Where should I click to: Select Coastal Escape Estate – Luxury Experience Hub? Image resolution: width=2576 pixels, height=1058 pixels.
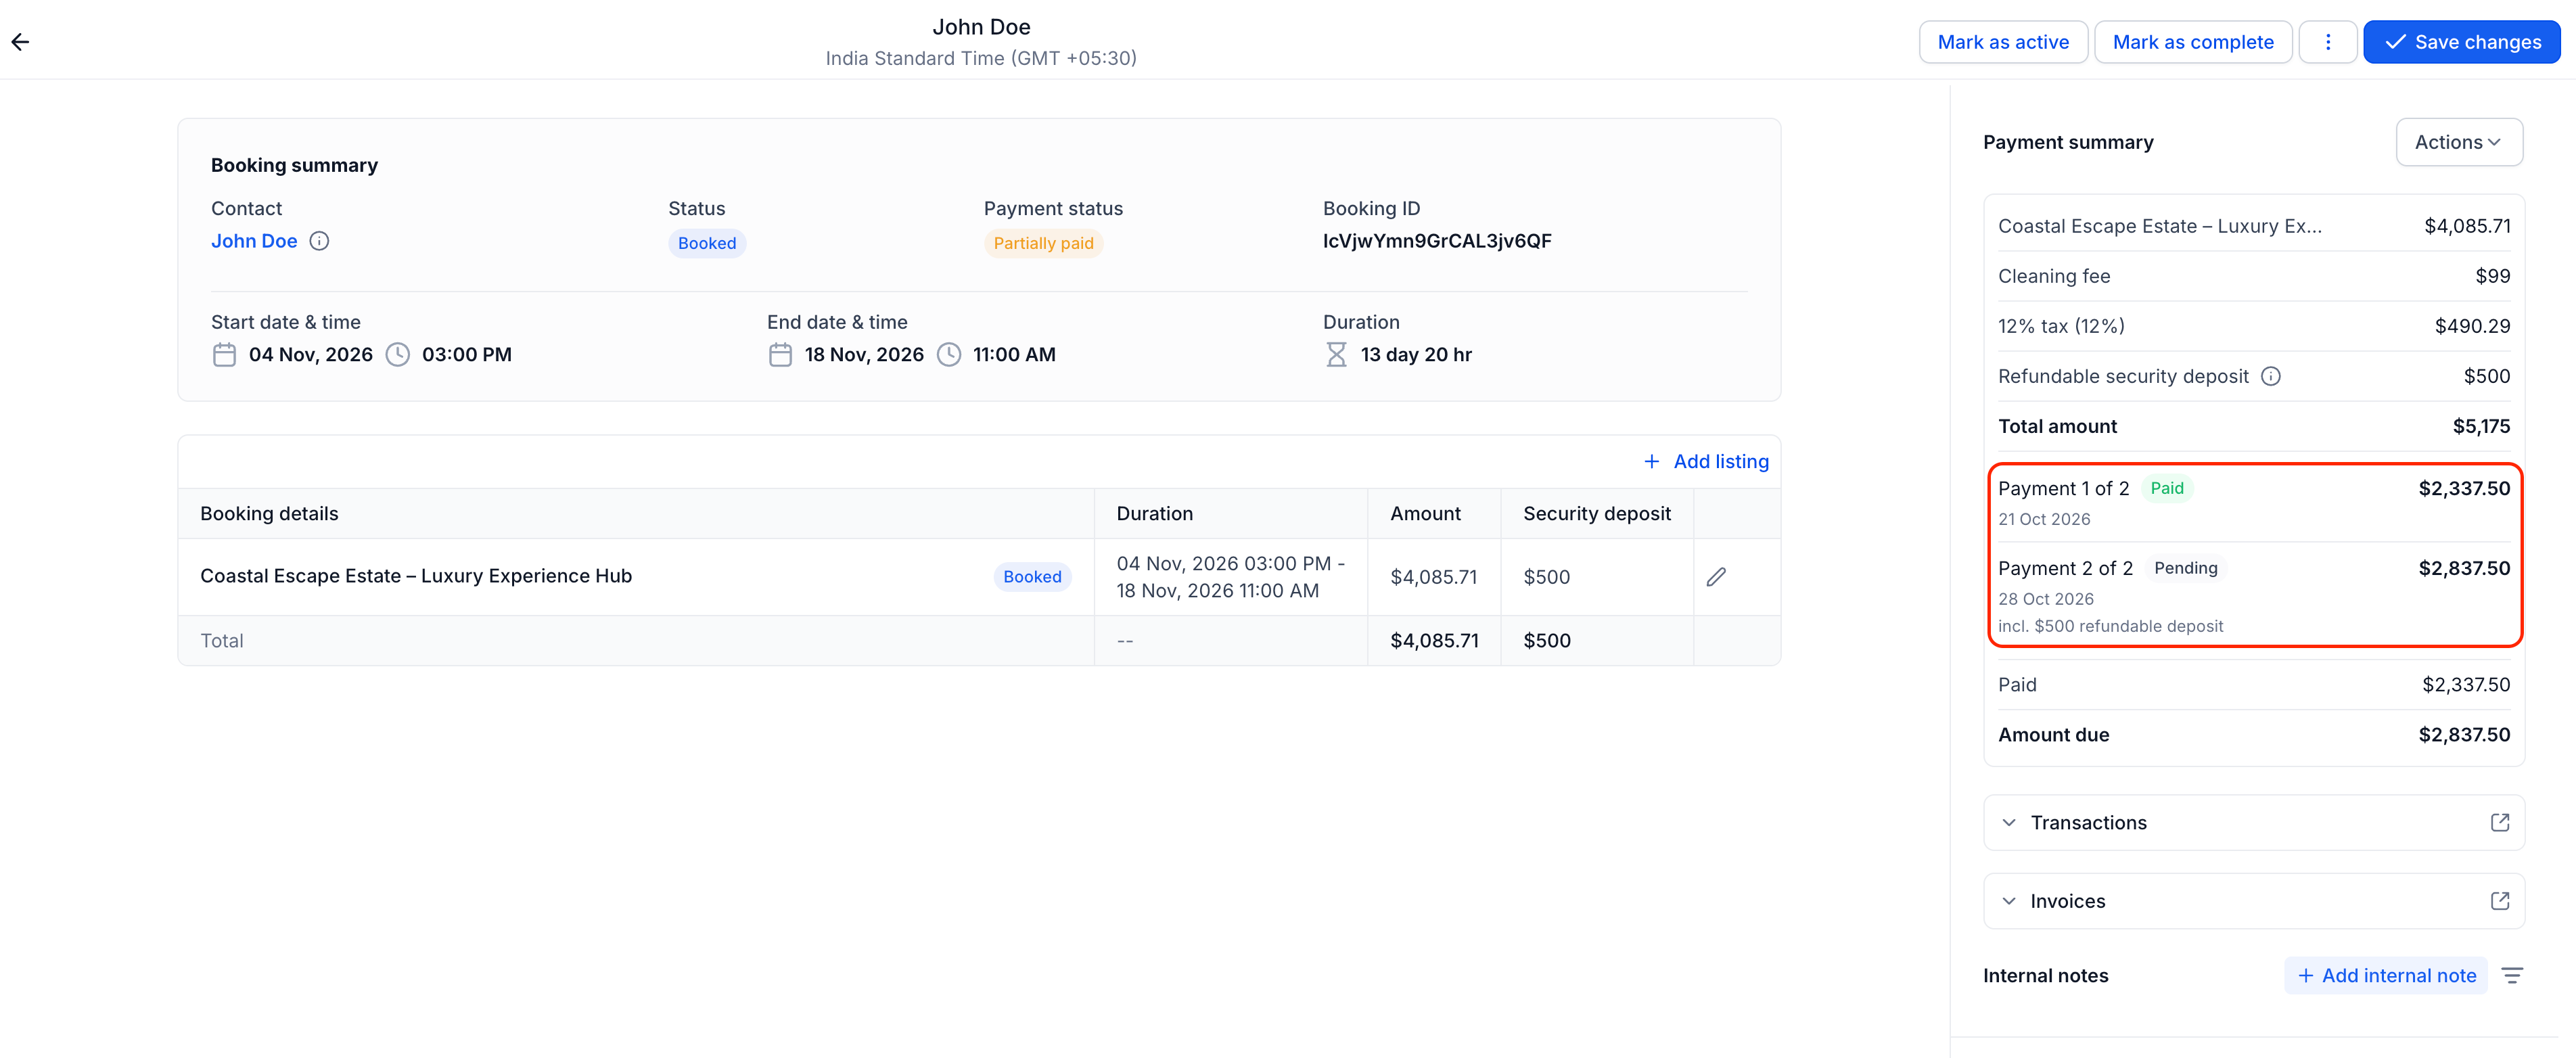pyautogui.click(x=416, y=576)
